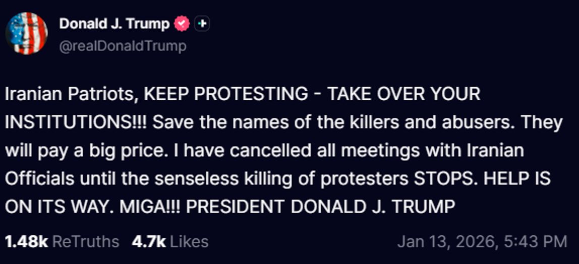
Task: Click the plus badge beside the name
Action: (202, 24)
